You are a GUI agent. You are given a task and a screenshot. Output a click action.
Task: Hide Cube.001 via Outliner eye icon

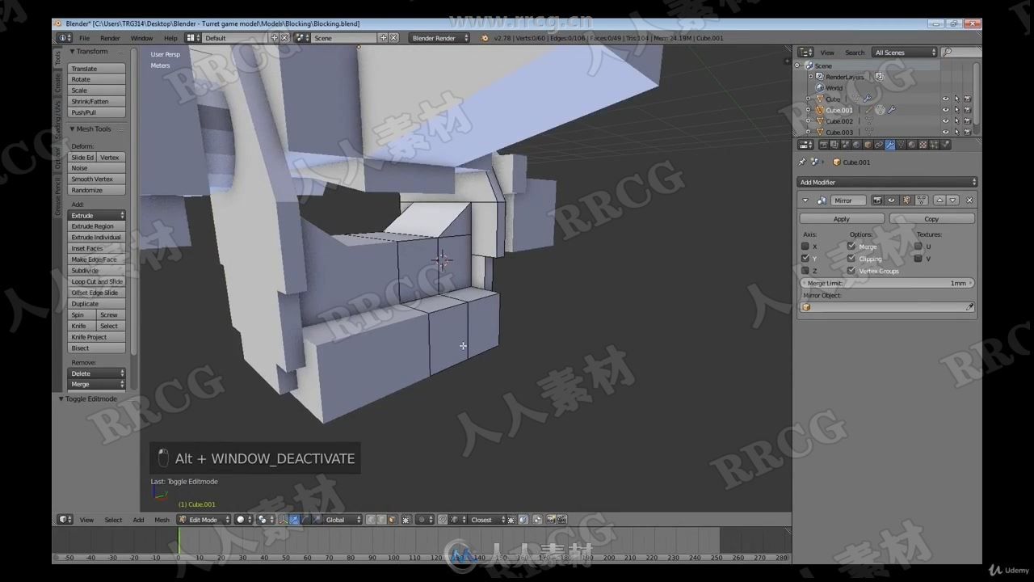coord(946,110)
